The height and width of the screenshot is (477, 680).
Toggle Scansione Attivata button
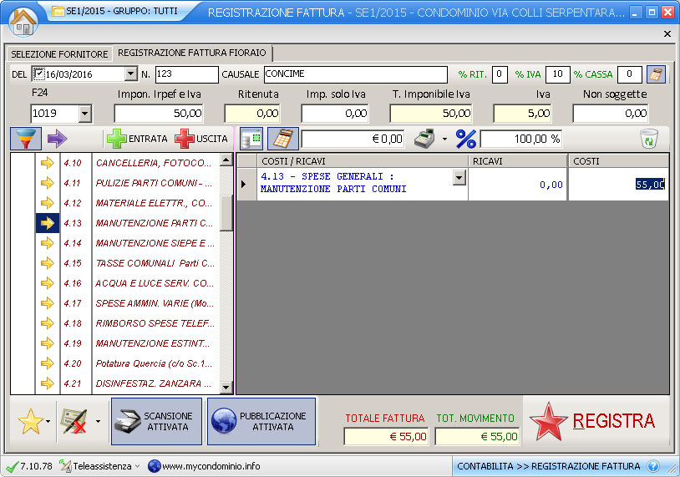click(x=157, y=421)
